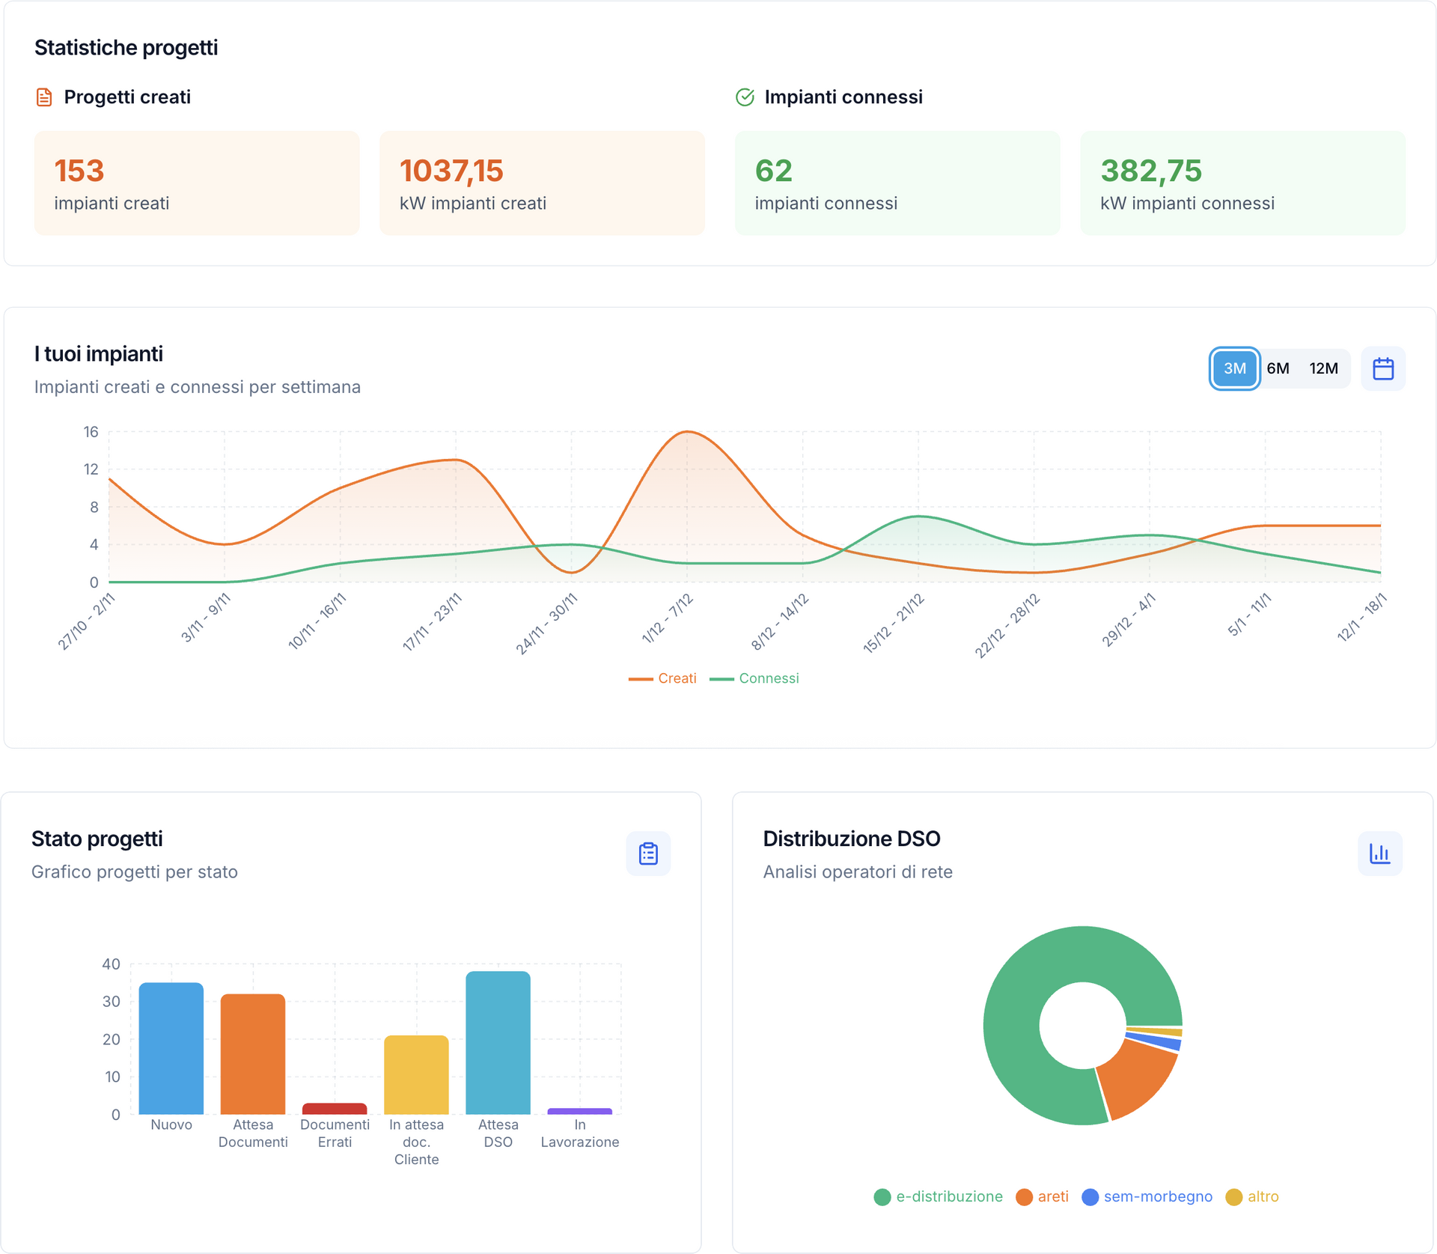Open the calendar date picker icon
Viewport: 1437px width, 1254px height.
tap(1382, 368)
